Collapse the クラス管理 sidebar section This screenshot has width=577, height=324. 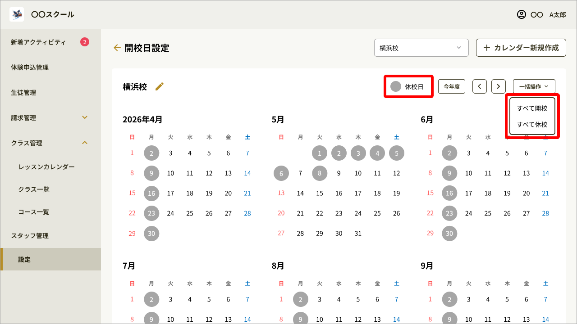[84, 143]
